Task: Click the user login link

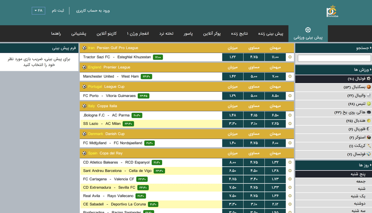Action: (93, 11)
